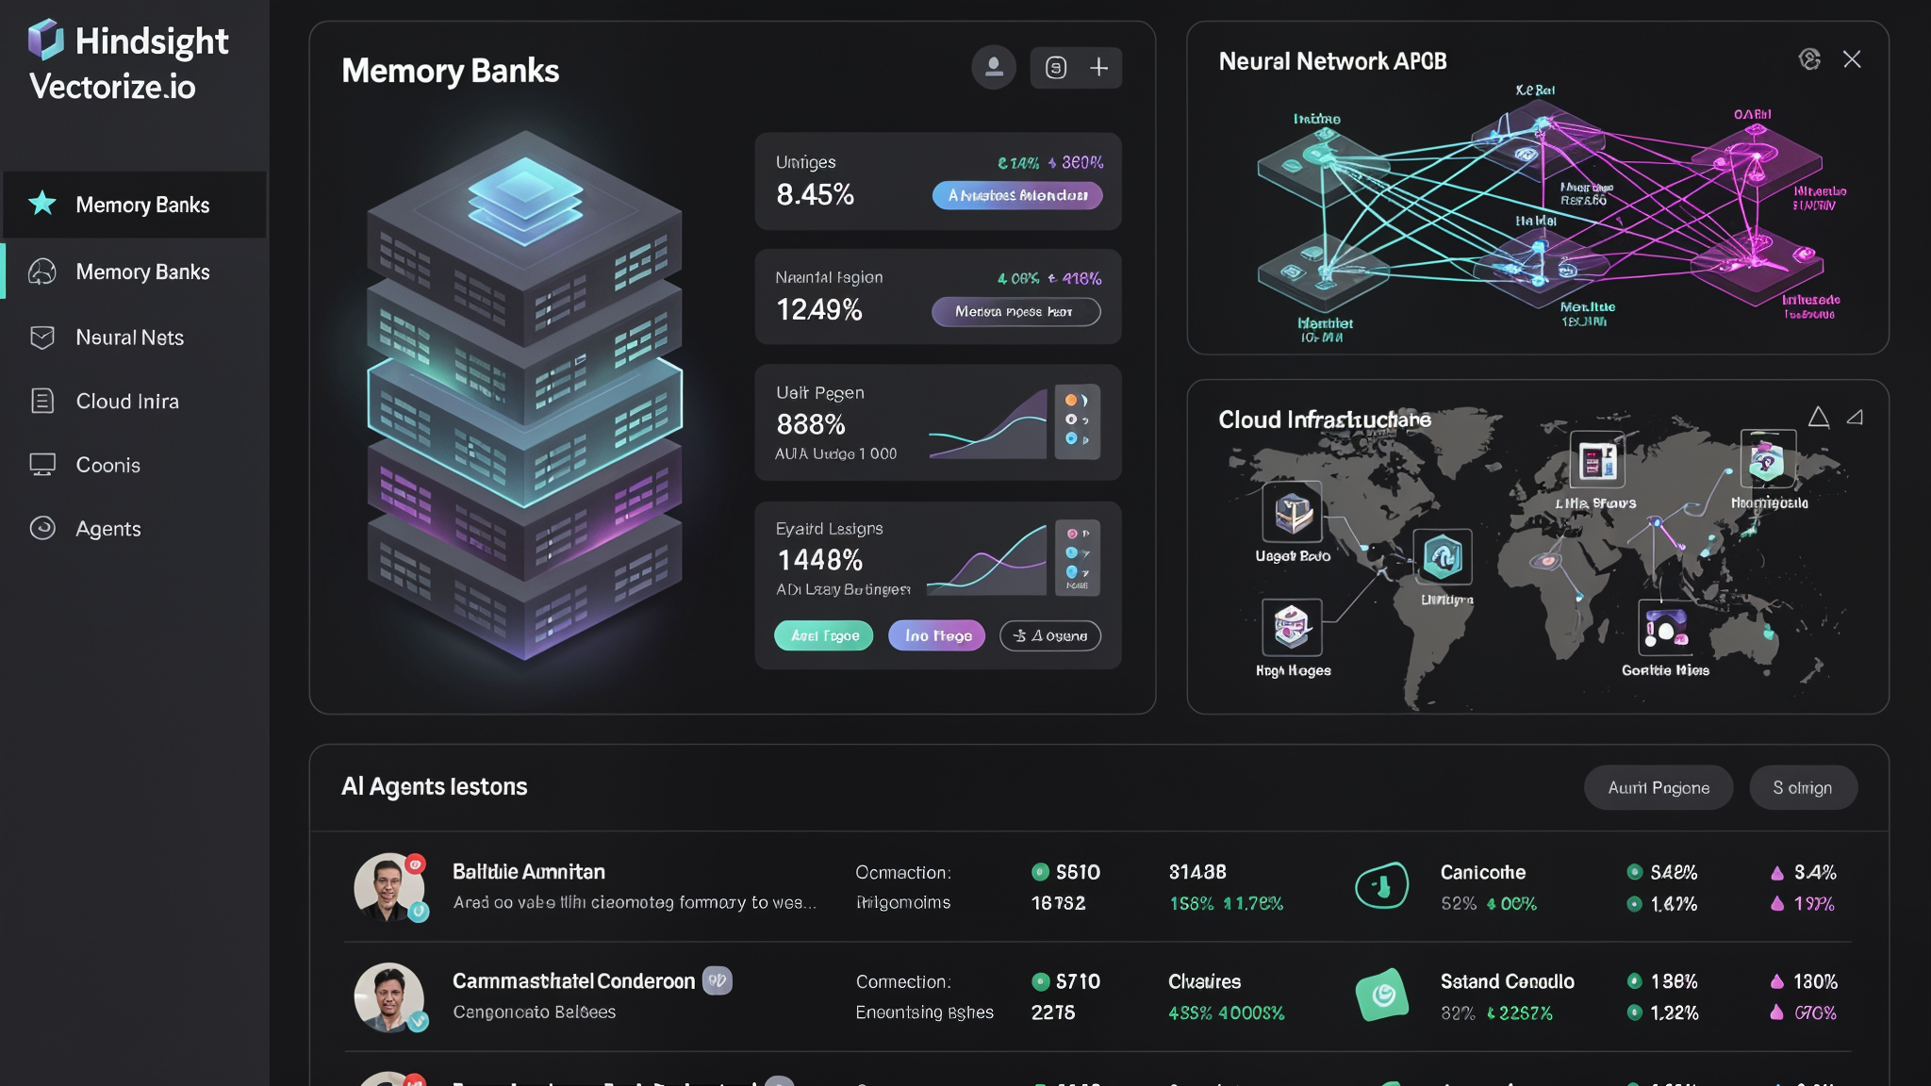Viewport: 1931px width, 1086px height.
Task: Select Memory Banks in the sidebar menu
Action: click(141, 271)
